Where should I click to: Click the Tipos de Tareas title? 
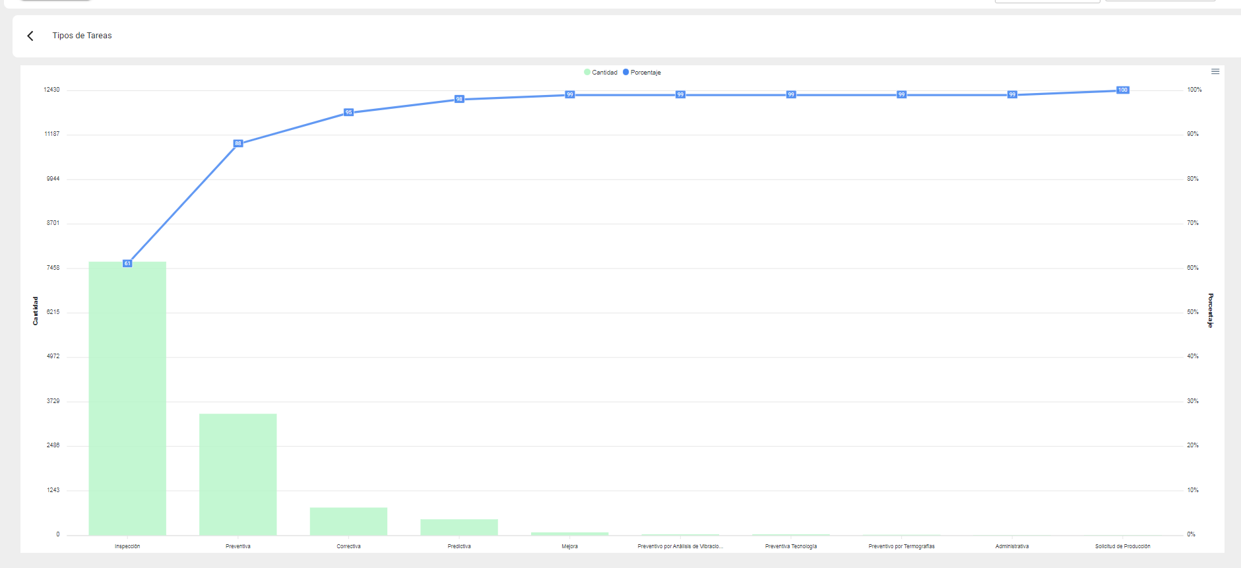[x=82, y=36]
